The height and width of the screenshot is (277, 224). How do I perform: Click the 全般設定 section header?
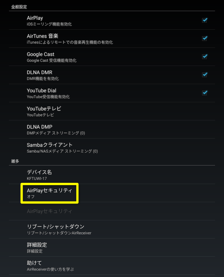pyautogui.click(x=19, y=7)
